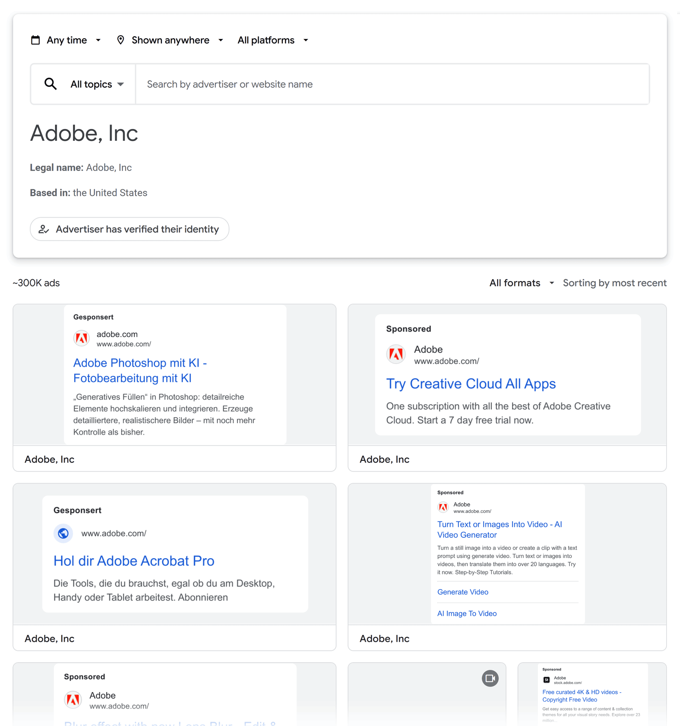The image size is (680, 726).
Task: Open the All platforms dropdown
Action: 273,40
